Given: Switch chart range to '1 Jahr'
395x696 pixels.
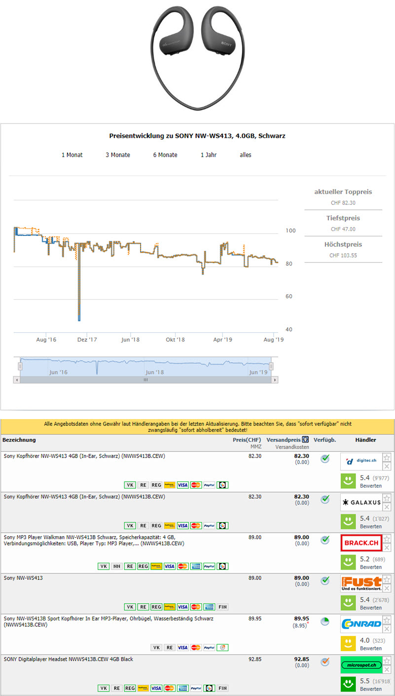Looking at the screenshot, I should click(x=209, y=155).
